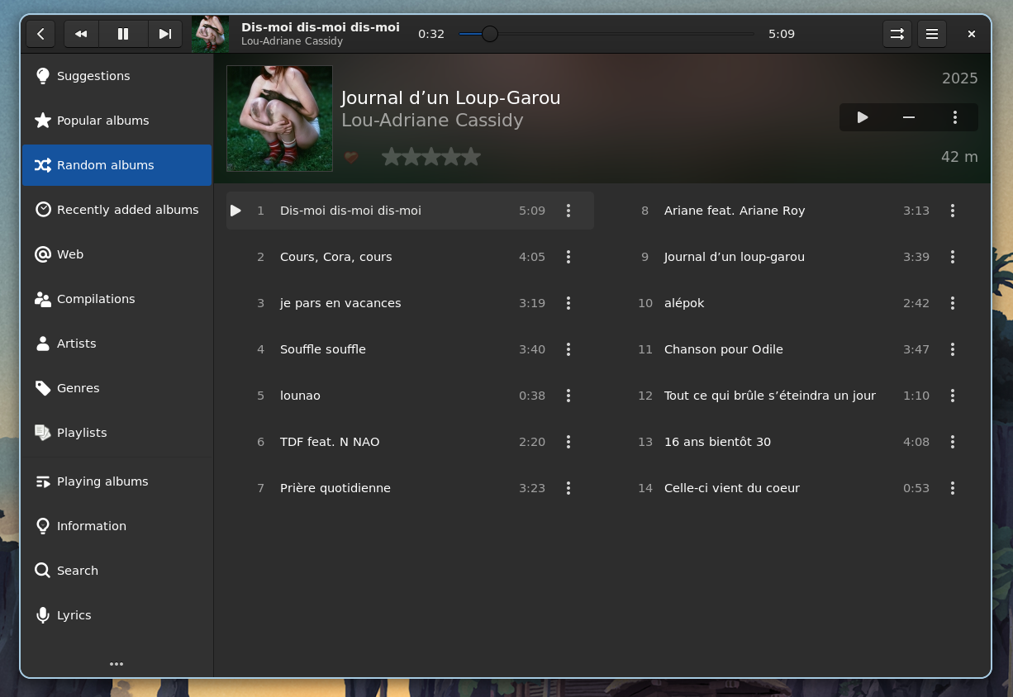The width and height of the screenshot is (1013, 697).
Task: Go back using the navigation arrow
Action: [40, 34]
